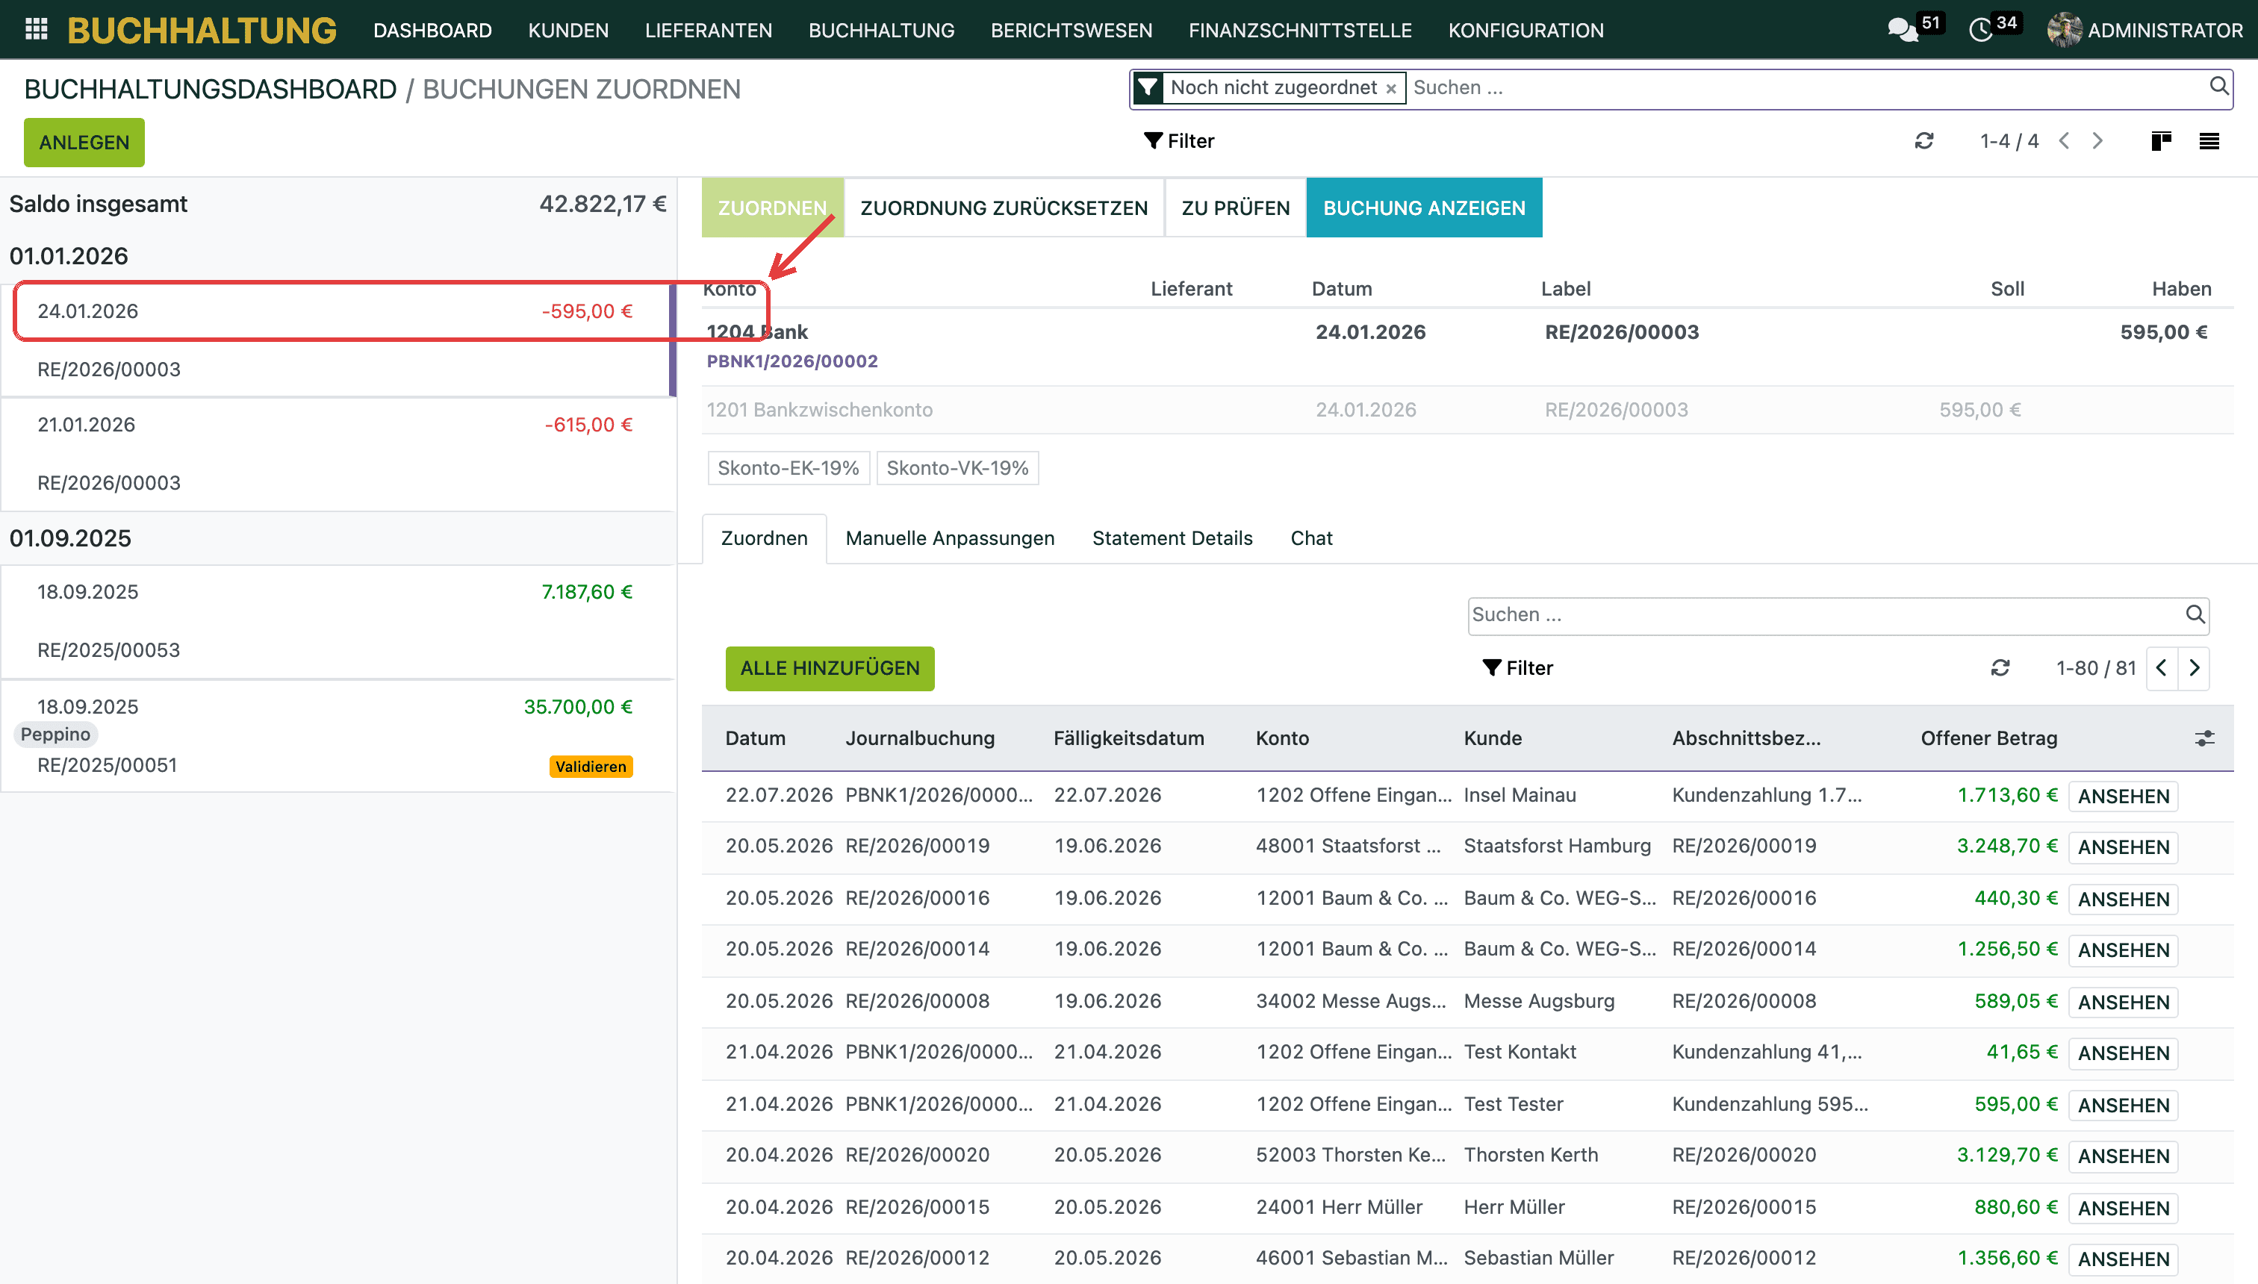The height and width of the screenshot is (1284, 2258).
Task: Click the magnifier icon in the lower search field
Action: tap(2195, 614)
